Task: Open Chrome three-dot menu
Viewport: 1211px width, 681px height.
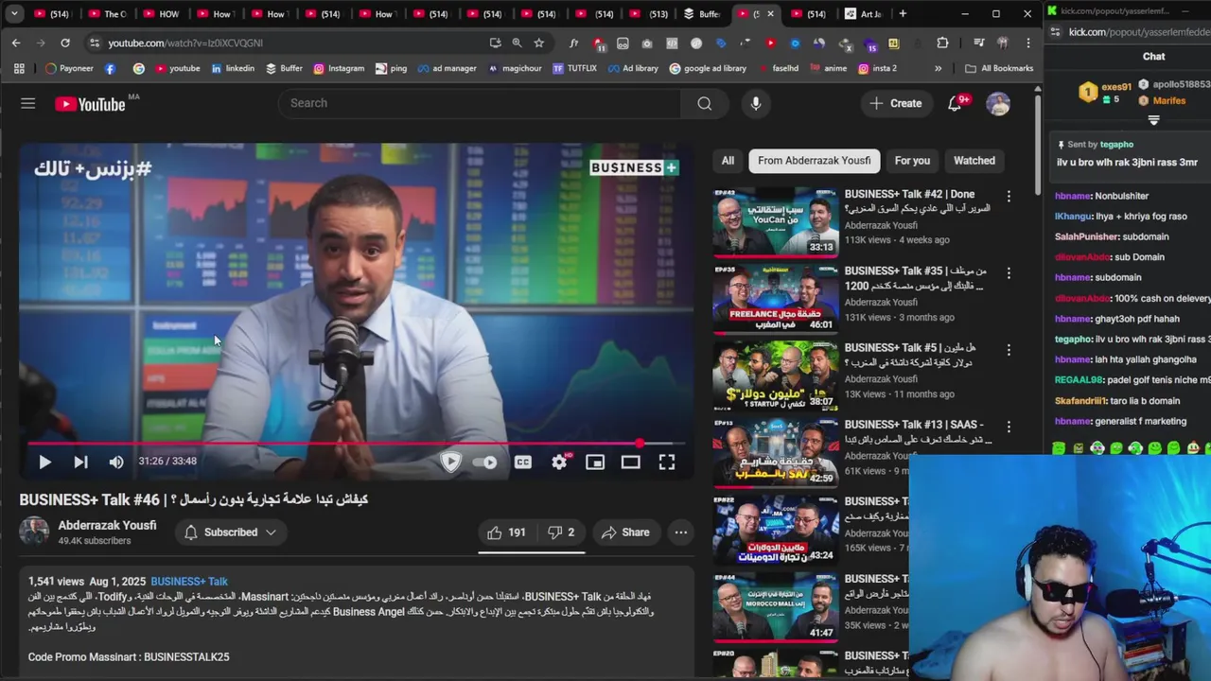Action: pyautogui.click(x=1028, y=43)
